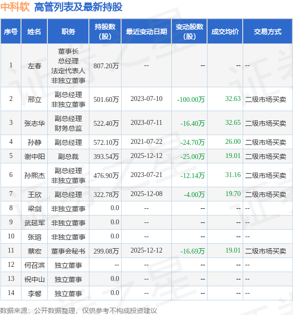Select the name 蔡宏
The image size is (293, 315).
[x=34, y=251]
